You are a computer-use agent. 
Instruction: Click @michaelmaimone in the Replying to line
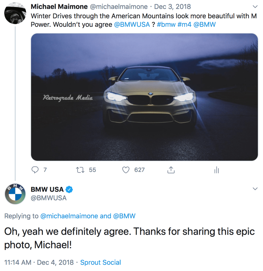pyautogui.click(x=69, y=216)
